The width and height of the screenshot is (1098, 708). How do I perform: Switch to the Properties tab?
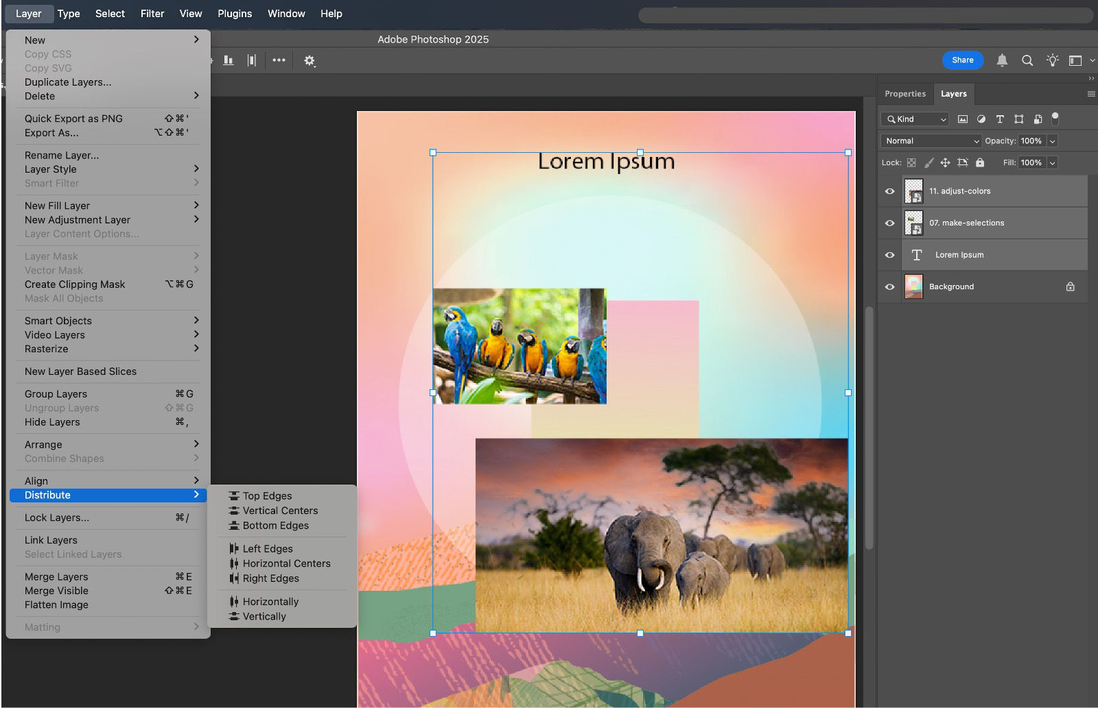(x=904, y=93)
